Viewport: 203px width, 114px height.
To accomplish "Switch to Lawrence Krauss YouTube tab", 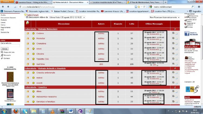I will [33, 2].
